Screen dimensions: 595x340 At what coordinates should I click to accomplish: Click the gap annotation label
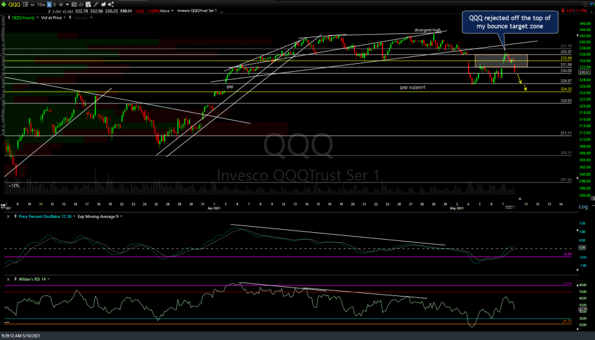pyautogui.click(x=230, y=87)
